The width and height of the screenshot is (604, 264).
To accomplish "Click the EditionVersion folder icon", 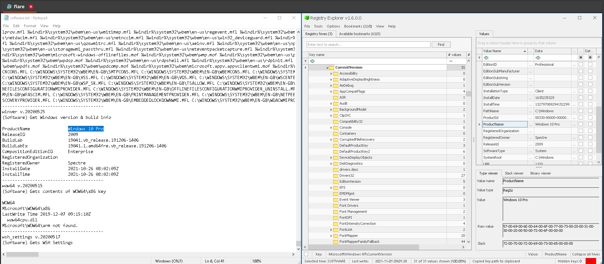I will click(x=336, y=181).
